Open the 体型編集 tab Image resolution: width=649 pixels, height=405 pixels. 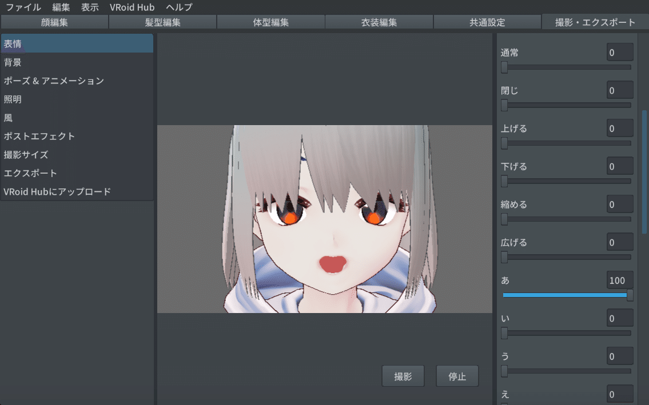point(270,22)
